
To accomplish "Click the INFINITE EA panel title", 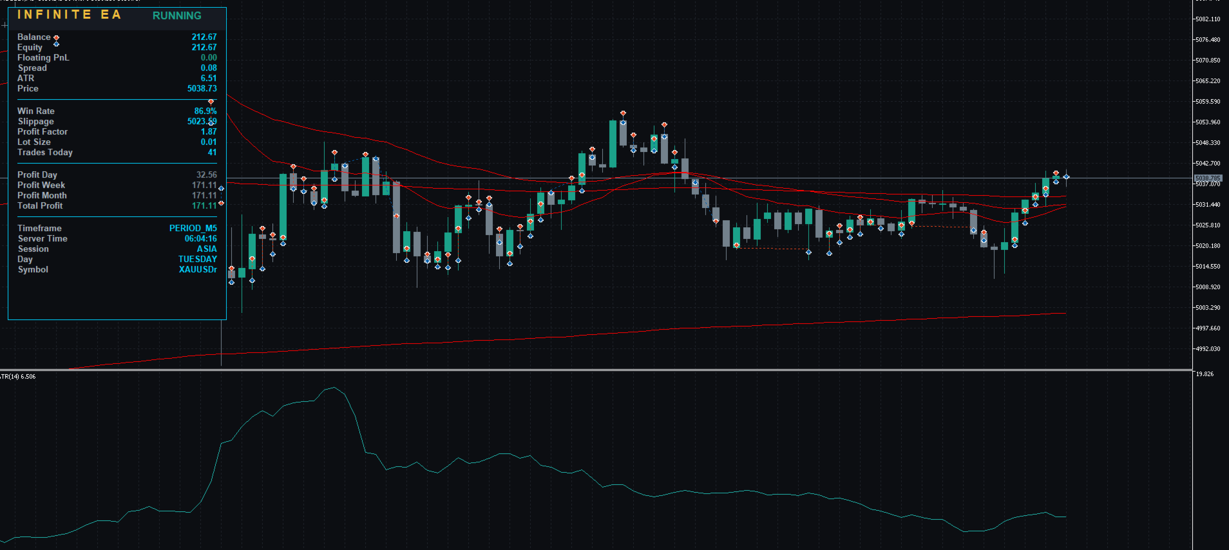I will tap(69, 15).
